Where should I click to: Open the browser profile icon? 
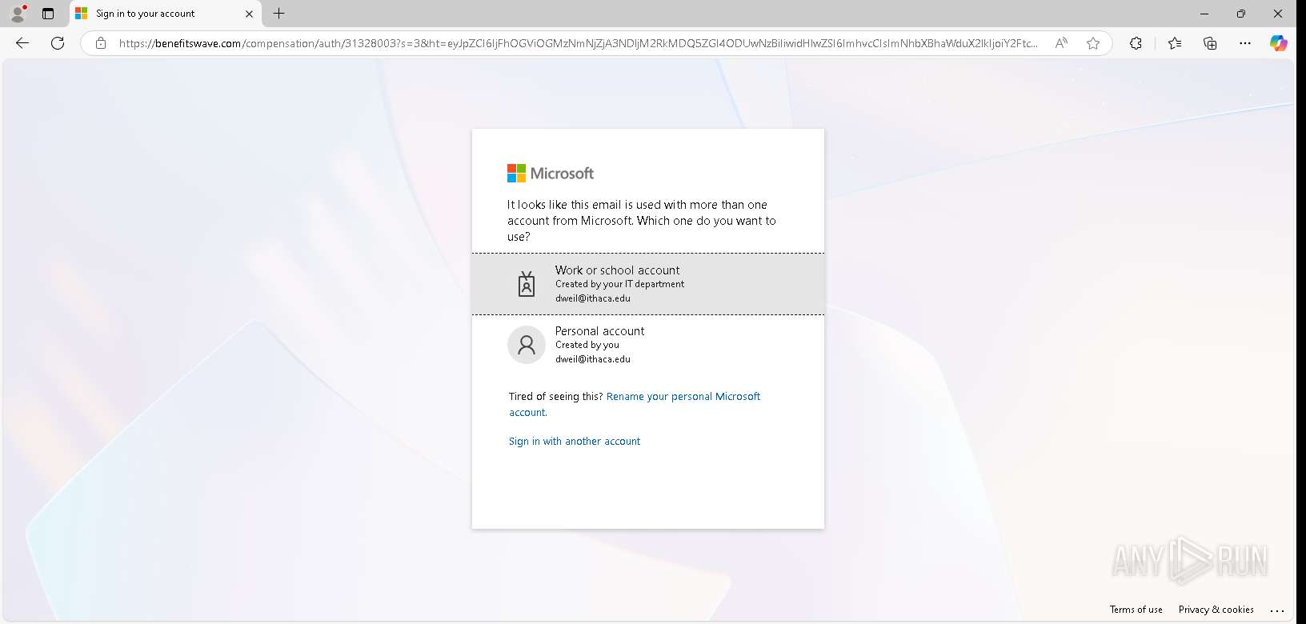click(x=18, y=14)
